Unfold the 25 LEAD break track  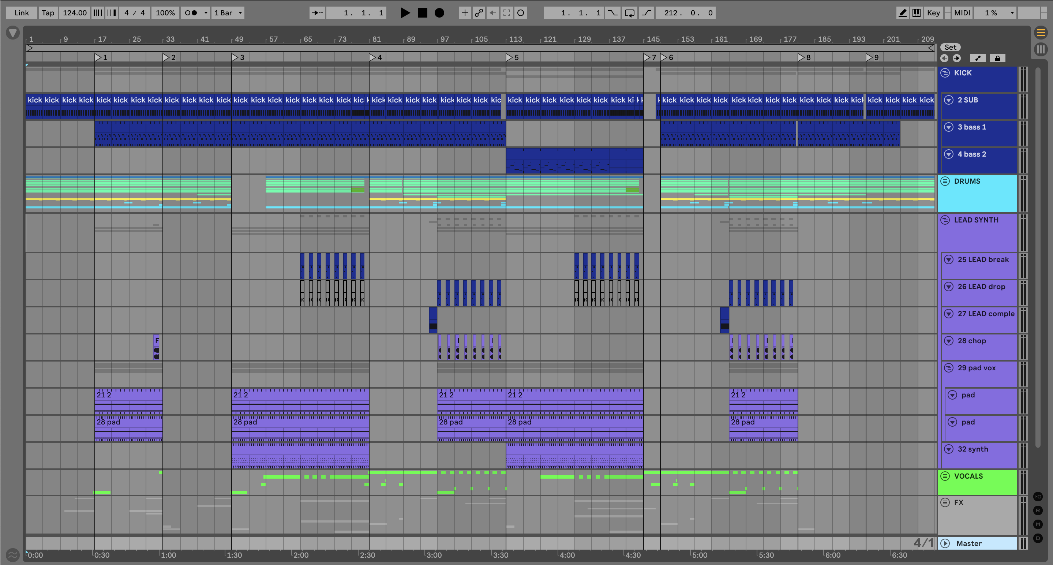[x=949, y=259]
